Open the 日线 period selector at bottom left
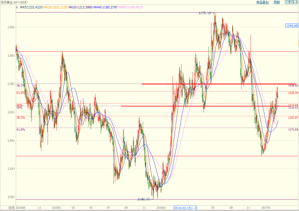 pos(12,208)
